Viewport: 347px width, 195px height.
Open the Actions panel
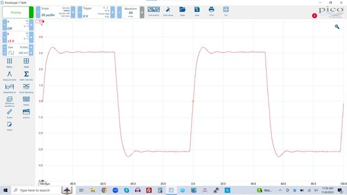(x=26, y=113)
